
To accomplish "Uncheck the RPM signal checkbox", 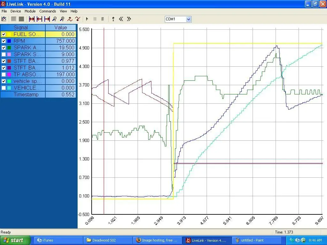I will coord(4,41).
